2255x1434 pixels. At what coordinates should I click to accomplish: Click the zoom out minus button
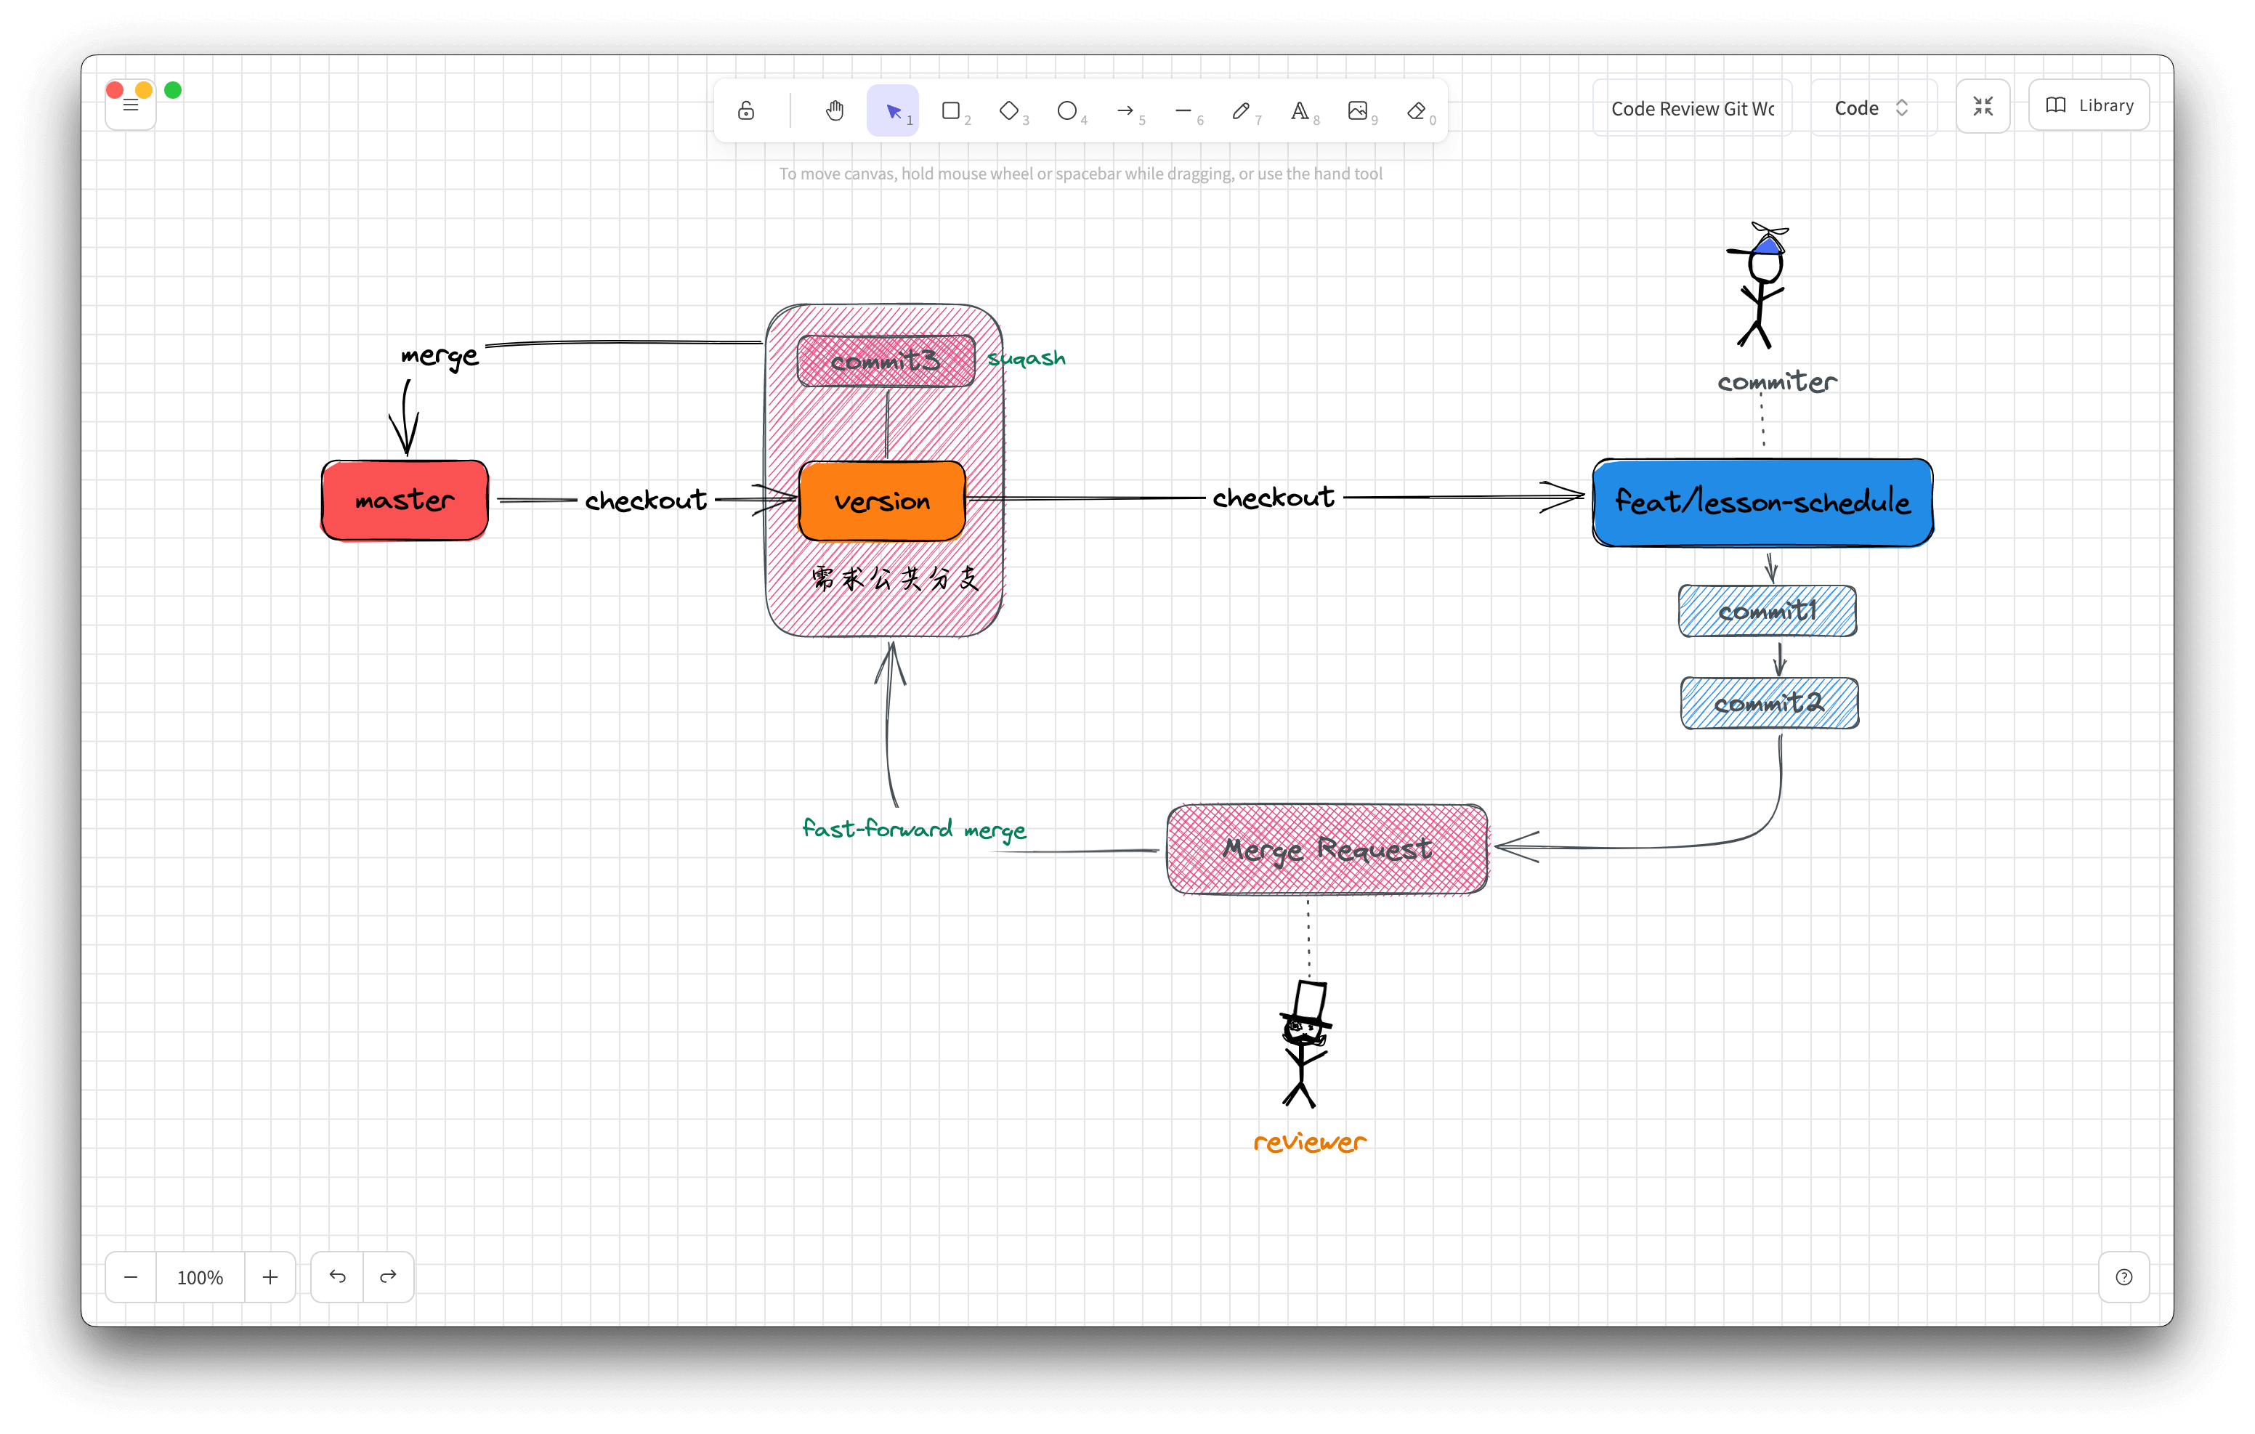click(x=131, y=1276)
